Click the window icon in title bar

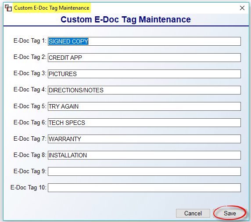point(8,8)
